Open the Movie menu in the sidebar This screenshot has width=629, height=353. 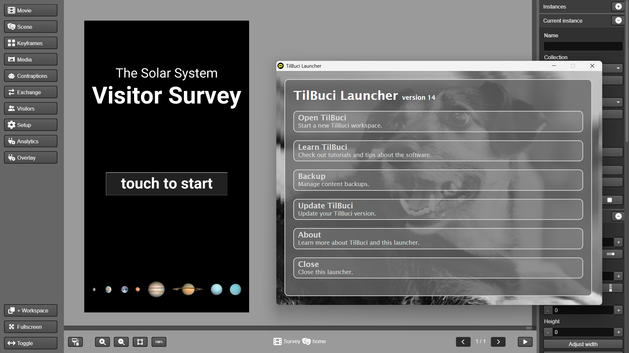point(31,10)
